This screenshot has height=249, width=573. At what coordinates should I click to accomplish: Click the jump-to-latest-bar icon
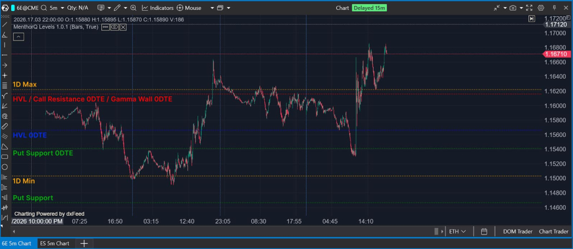point(532,18)
